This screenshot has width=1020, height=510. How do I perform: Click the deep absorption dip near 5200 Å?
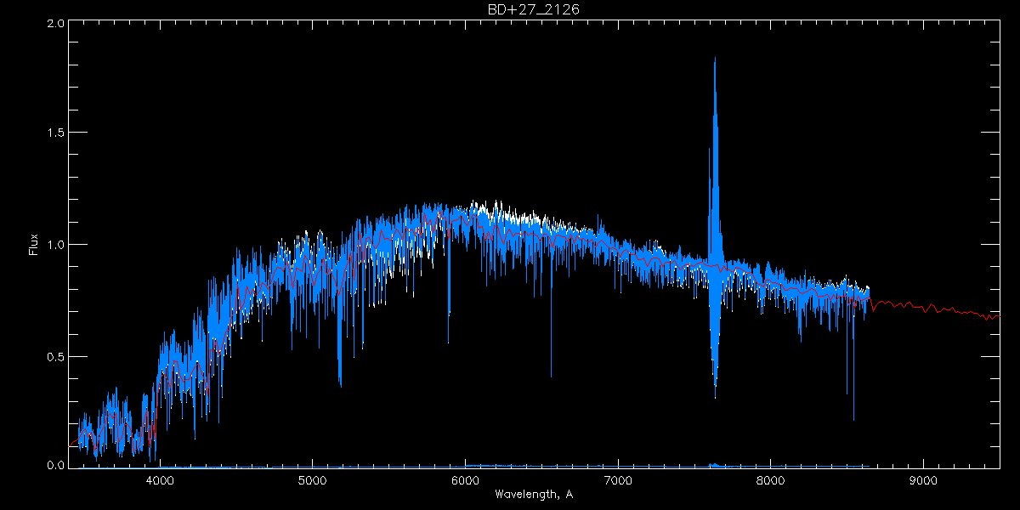[x=340, y=383]
